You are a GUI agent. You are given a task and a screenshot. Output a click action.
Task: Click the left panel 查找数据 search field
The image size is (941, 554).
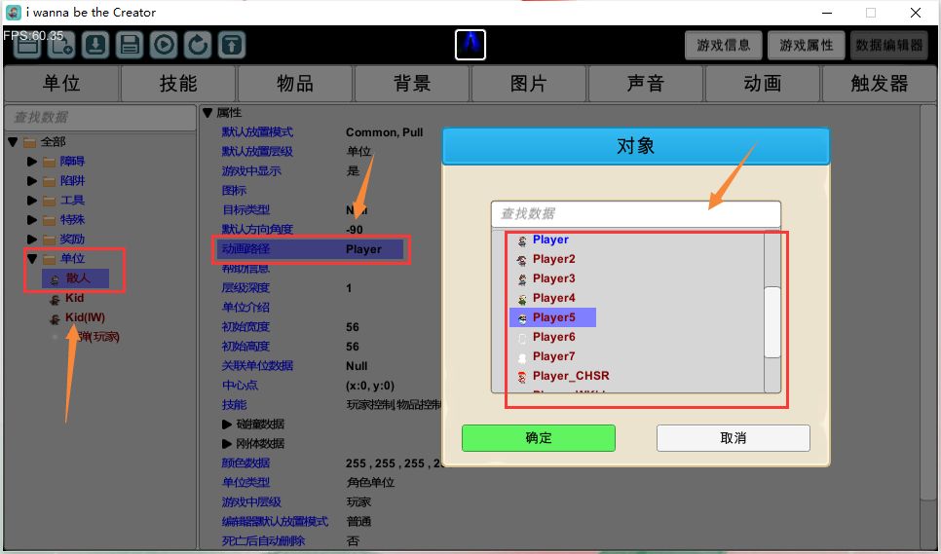[x=100, y=118]
